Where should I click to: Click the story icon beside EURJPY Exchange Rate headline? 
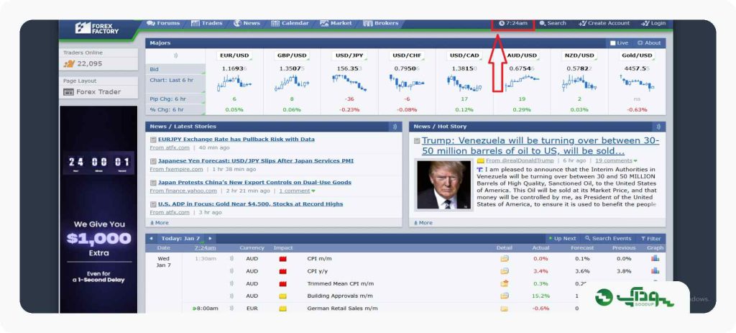click(153, 140)
